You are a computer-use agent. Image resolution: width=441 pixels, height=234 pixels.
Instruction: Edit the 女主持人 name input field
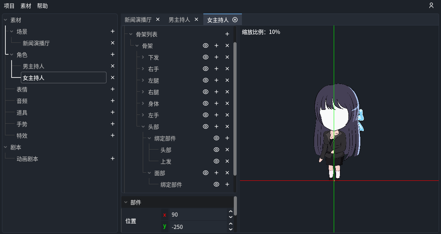click(x=63, y=77)
